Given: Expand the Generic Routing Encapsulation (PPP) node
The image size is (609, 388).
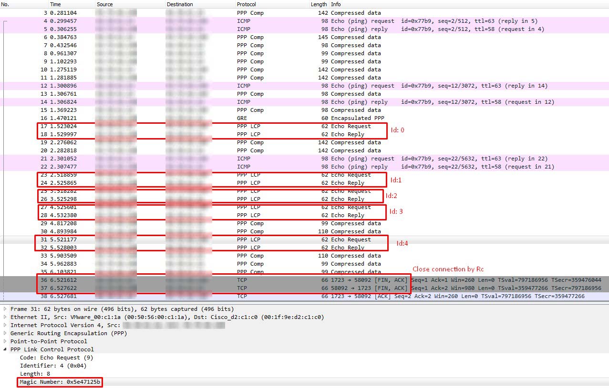Looking at the screenshot, I should pyautogui.click(x=5, y=333).
